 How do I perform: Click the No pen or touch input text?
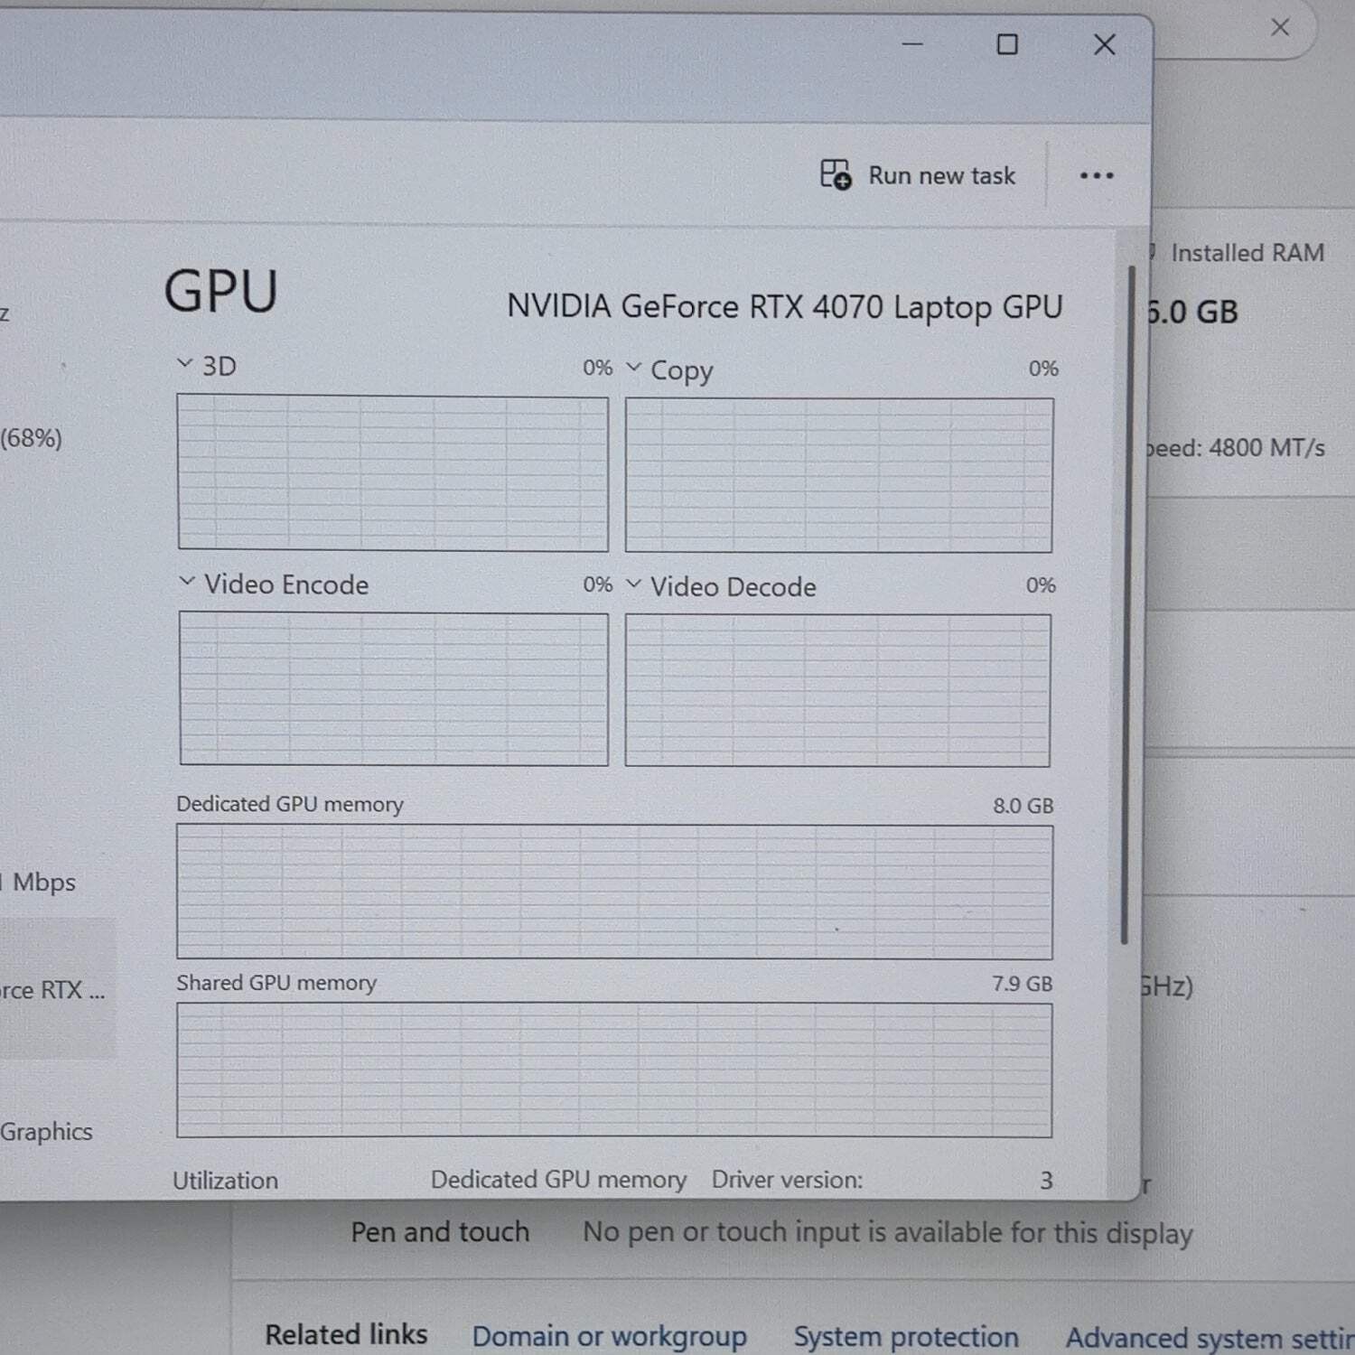pos(887,1233)
